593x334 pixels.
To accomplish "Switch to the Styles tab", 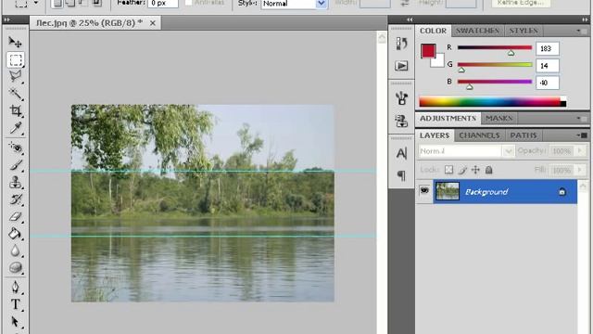I will (x=524, y=31).
